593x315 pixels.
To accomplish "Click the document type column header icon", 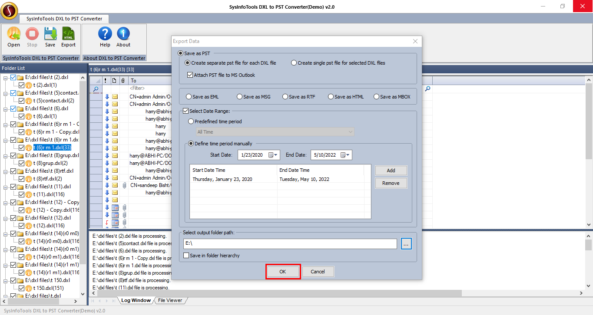I will coord(114,81).
